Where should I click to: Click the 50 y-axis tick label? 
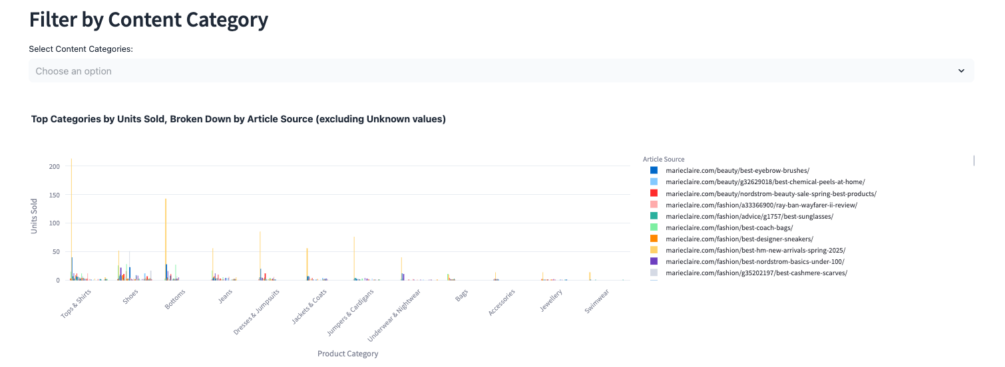(x=57, y=252)
